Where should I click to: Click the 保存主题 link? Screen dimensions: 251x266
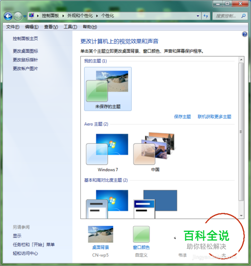pos(182,117)
